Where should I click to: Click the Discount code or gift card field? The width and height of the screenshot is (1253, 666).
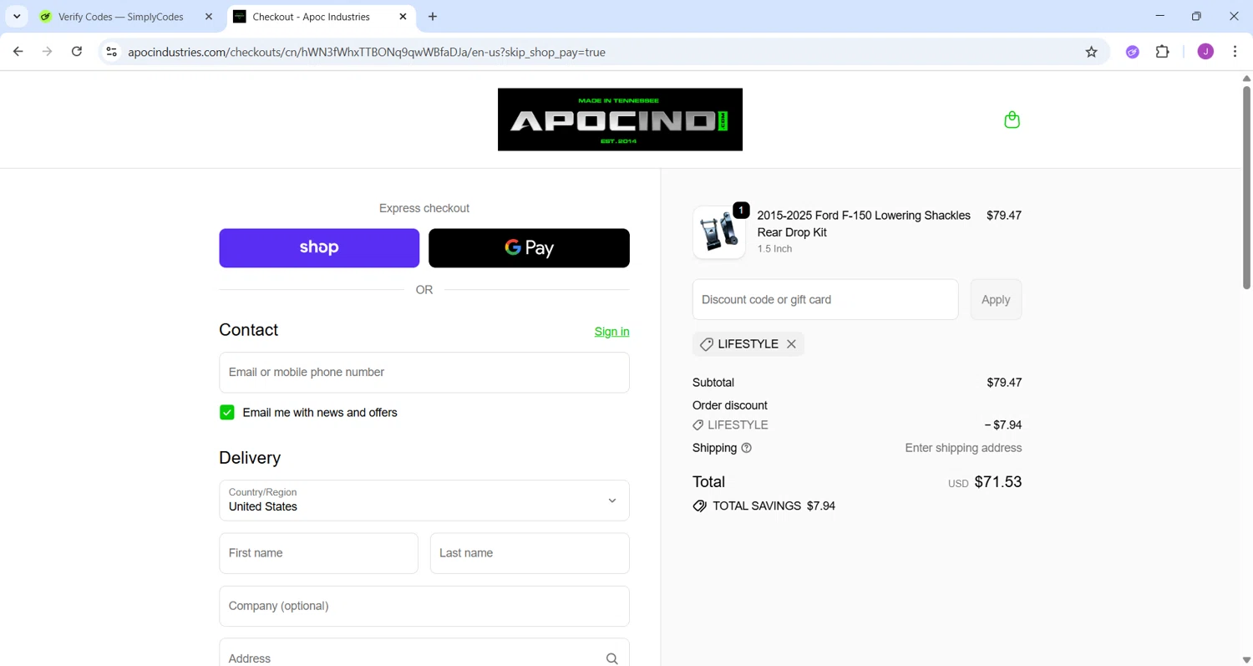pyautogui.click(x=825, y=300)
